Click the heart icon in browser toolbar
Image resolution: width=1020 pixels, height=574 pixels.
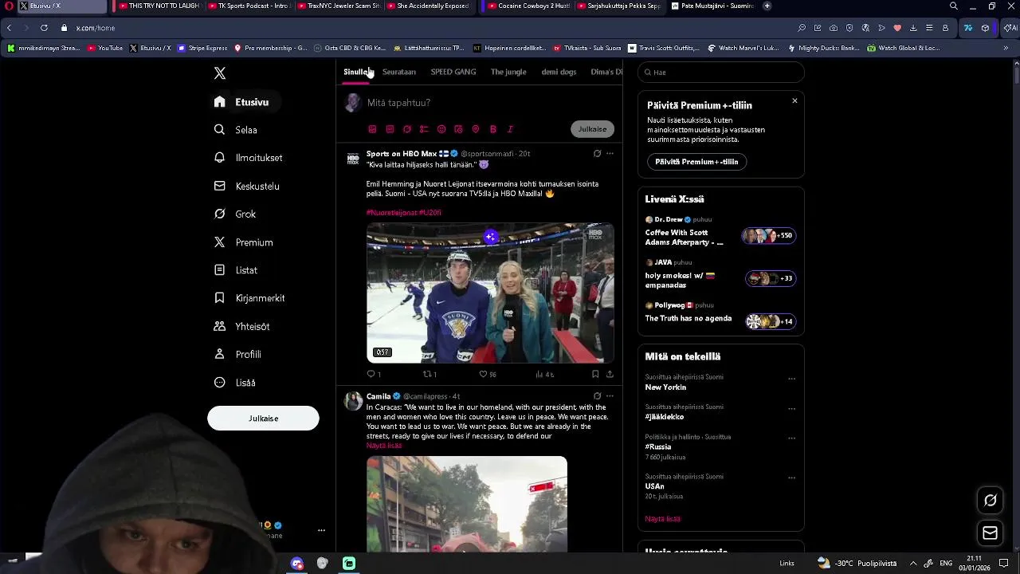tap(897, 28)
